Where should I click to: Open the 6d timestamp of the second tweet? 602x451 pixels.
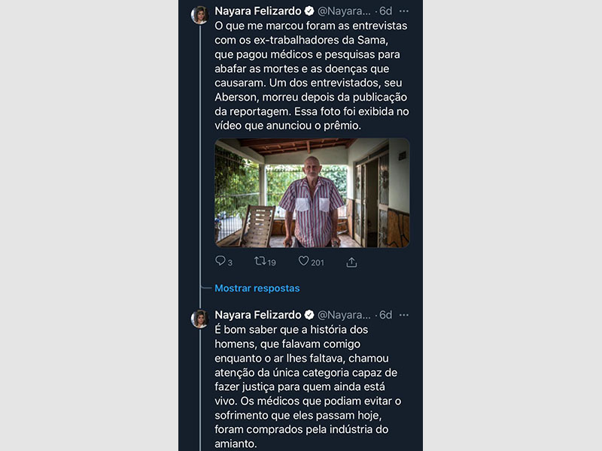(x=385, y=314)
